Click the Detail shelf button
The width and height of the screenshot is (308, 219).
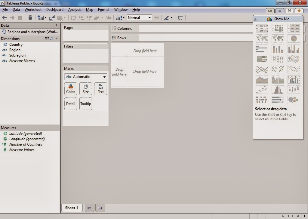[70, 103]
